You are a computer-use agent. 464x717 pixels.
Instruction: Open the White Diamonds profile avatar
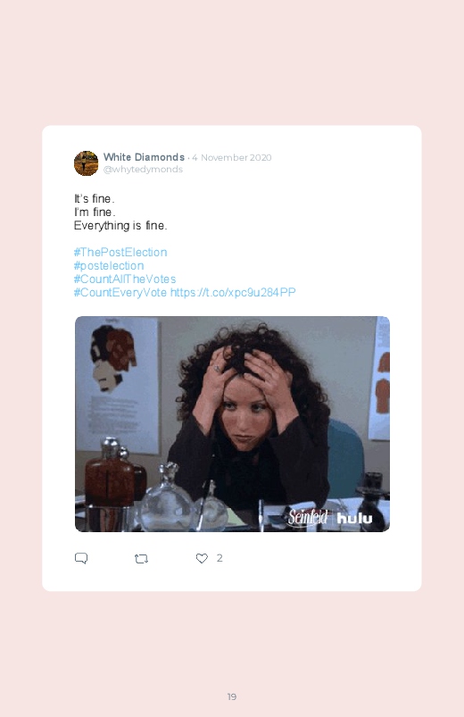86,163
